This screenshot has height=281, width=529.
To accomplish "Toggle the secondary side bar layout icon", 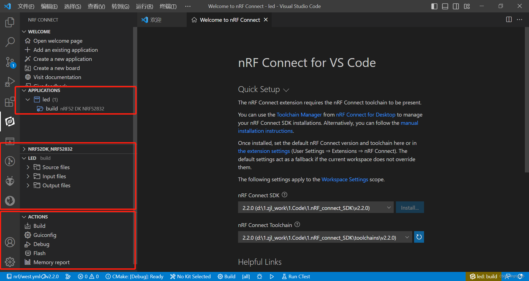I will click(x=456, y=6).
